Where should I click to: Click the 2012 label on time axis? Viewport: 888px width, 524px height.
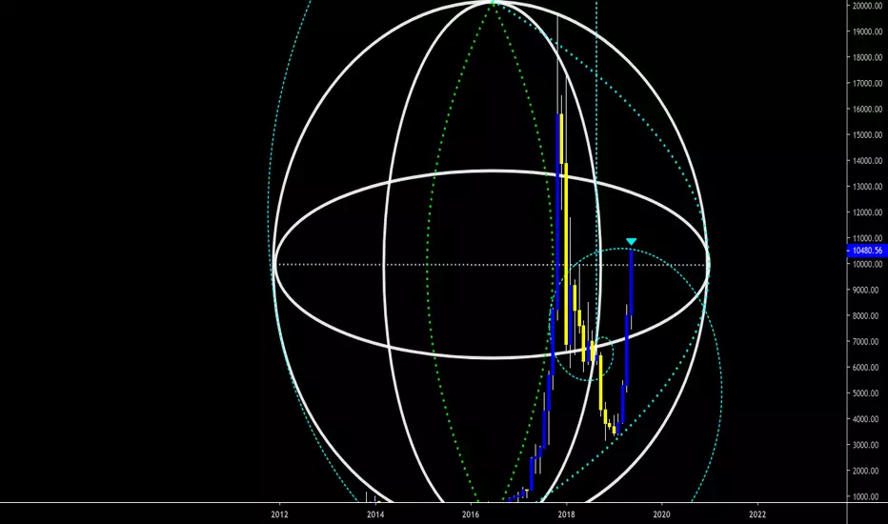(x=279, y=514)
